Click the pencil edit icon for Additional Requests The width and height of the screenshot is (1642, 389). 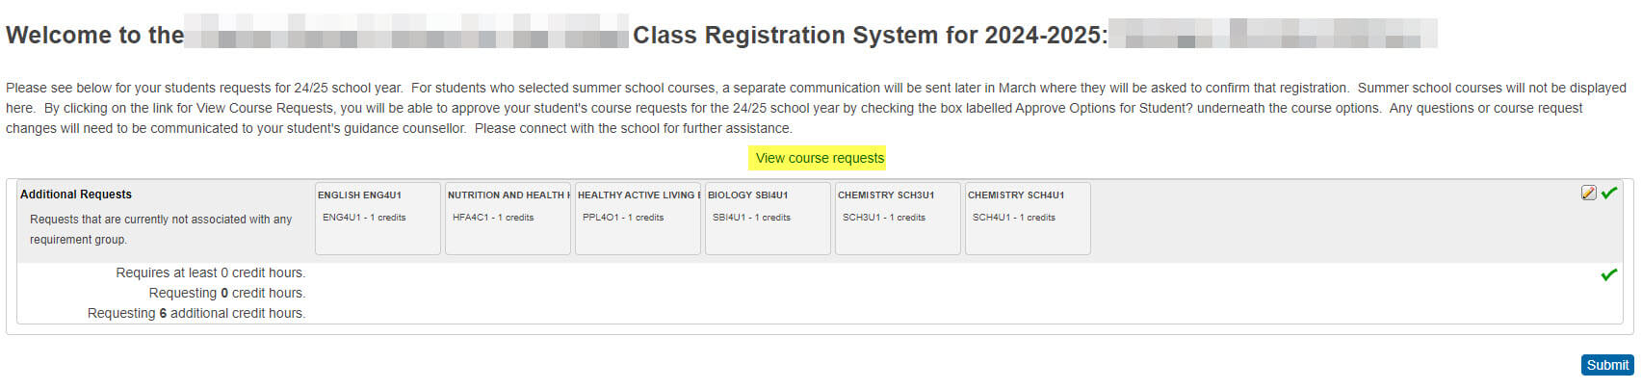pos(1589,193)
